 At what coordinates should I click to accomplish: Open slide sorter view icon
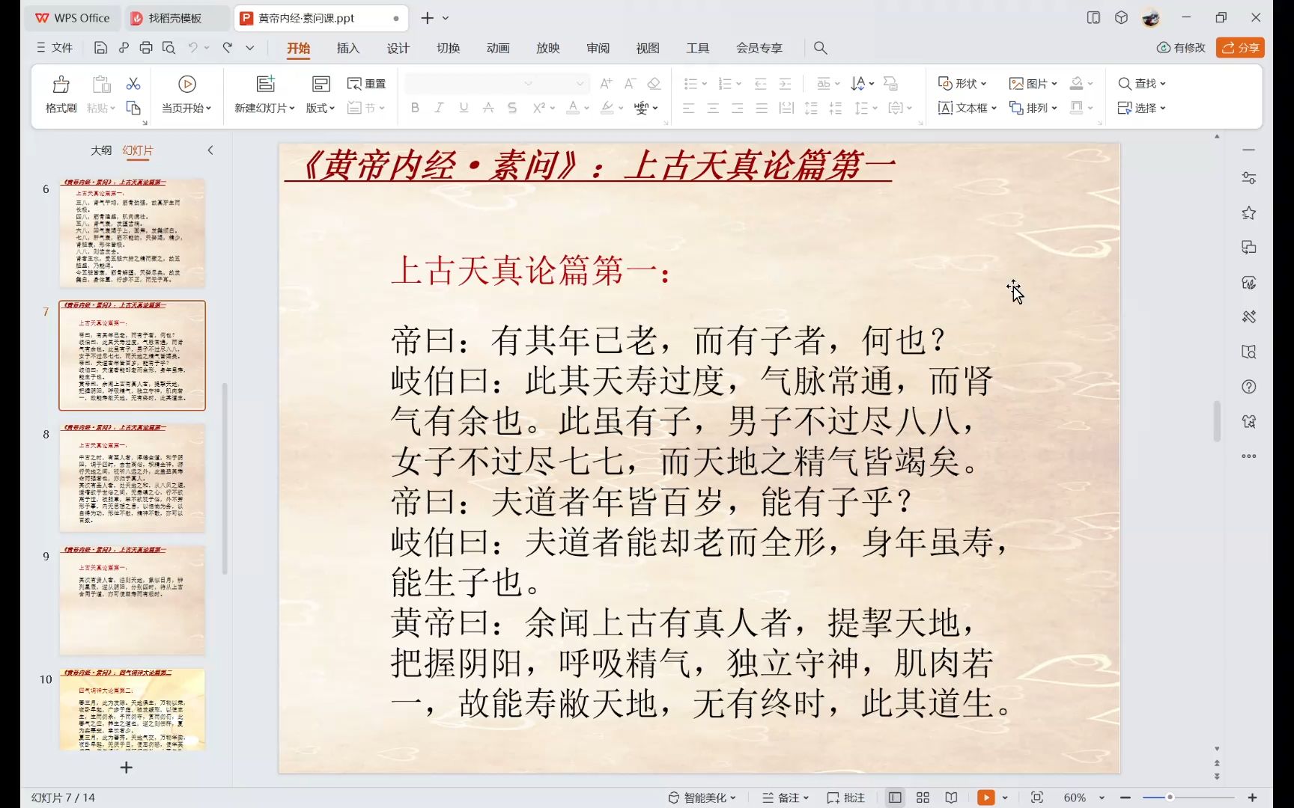click(923, 798)
